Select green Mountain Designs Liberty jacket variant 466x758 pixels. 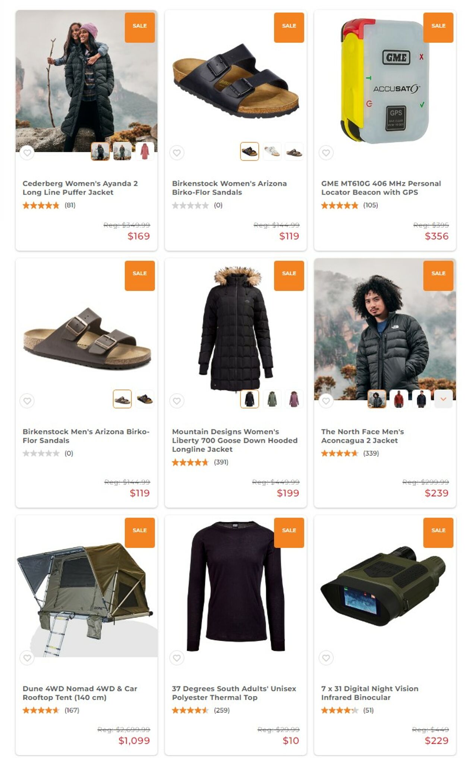pyautogui.click(x=272, y=399)
